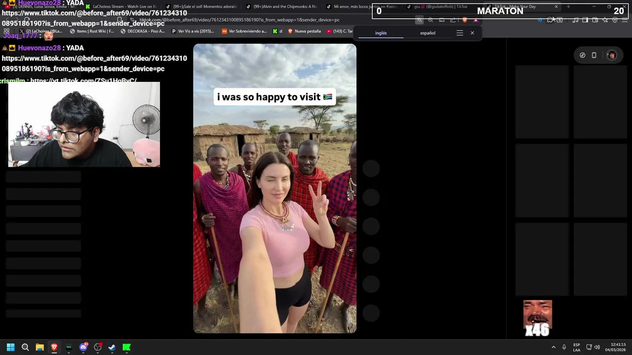Image resolution: width=632 pixels, height=355 pixels.
Task: Click the TikTok video of woman with Maasai
Action: [275, 188]
